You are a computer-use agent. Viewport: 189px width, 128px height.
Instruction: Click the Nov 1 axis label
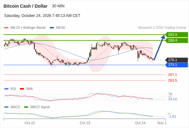tap(162, 123)
